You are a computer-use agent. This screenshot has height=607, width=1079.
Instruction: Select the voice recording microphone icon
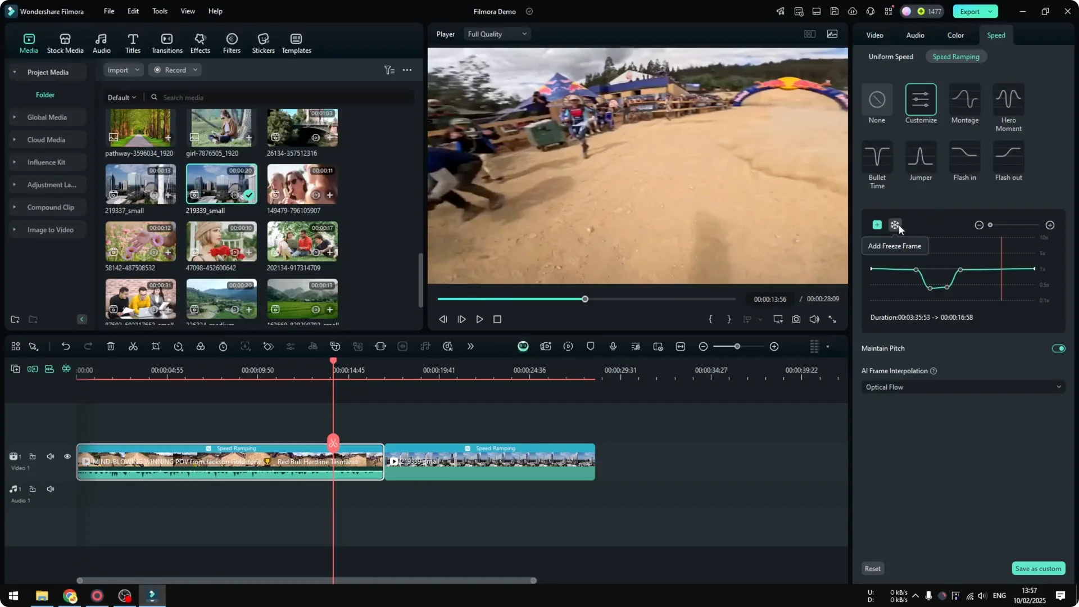(613, 346)
